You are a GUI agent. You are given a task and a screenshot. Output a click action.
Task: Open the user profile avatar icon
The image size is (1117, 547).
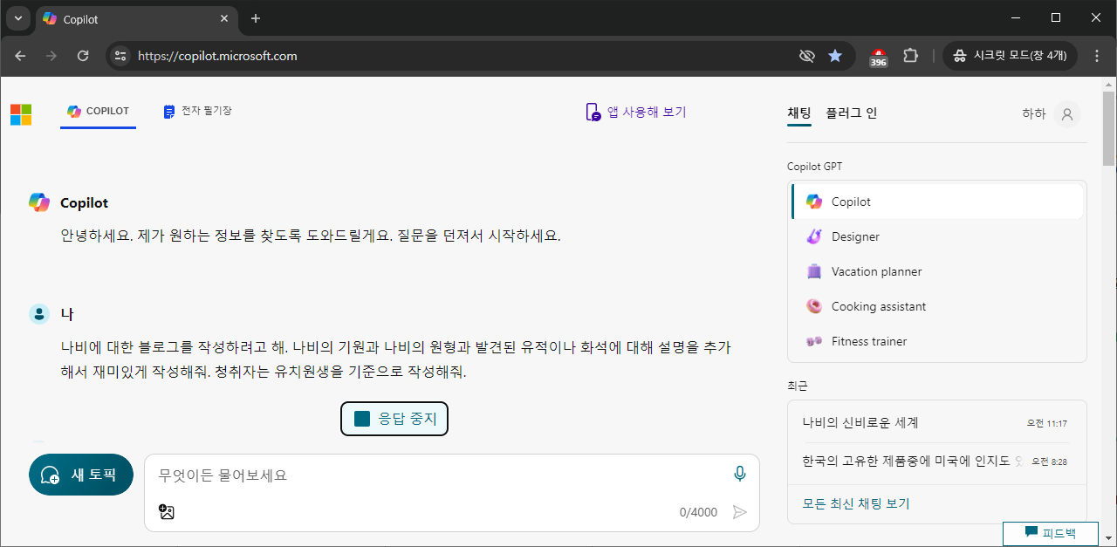point(1066,114)
